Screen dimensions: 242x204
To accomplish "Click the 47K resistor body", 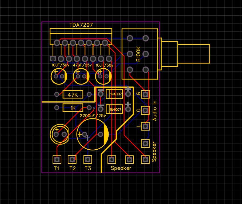I will coord(73,94).
